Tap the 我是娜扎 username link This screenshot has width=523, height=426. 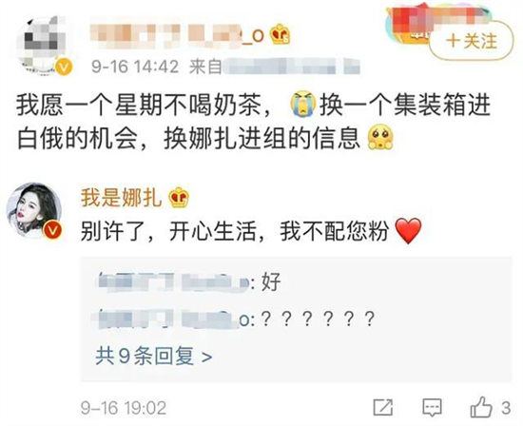click(x=121, y=198)
